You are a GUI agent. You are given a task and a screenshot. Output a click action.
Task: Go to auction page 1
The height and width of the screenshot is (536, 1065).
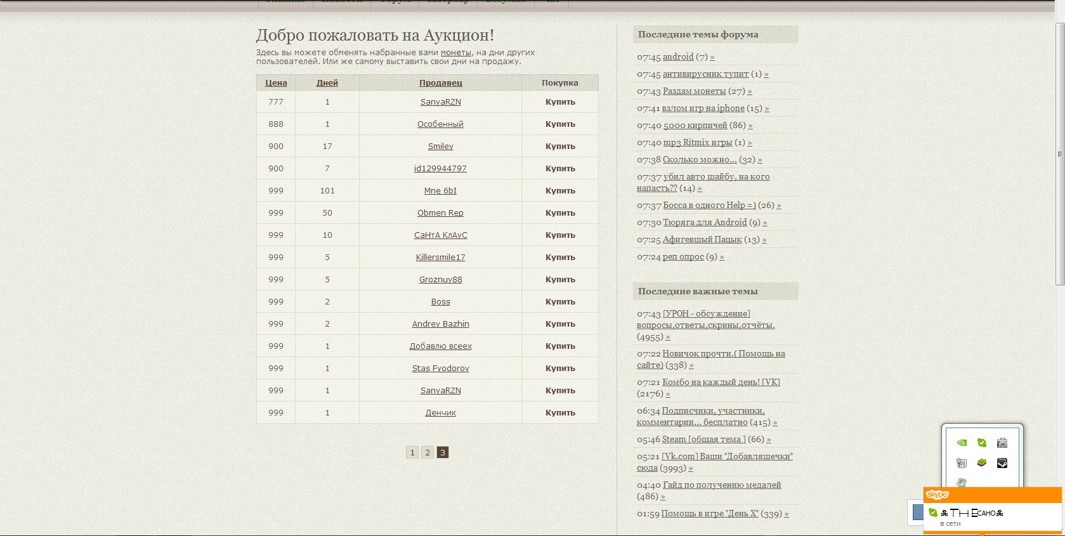point(412,452)
